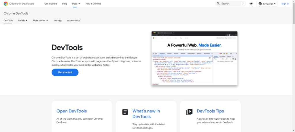This screenshot has height=132, width=295.
Task: Expand the Panels dropdown
Action: click(23, 20)
